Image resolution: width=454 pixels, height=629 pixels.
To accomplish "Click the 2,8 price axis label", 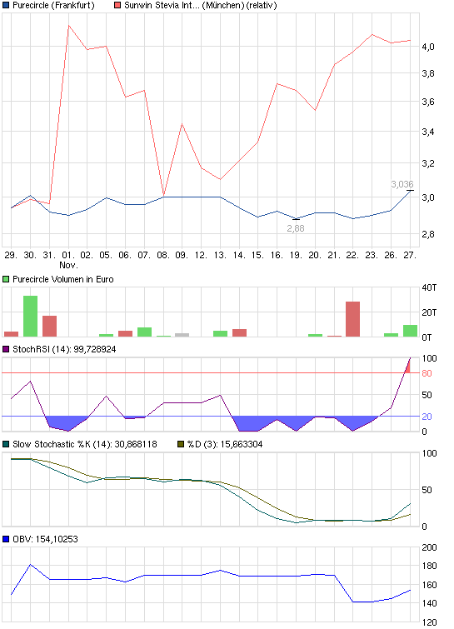I will (428, 234).
